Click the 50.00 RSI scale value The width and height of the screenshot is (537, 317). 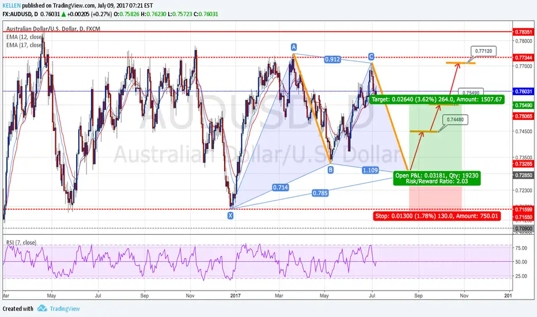pos(521,262)
